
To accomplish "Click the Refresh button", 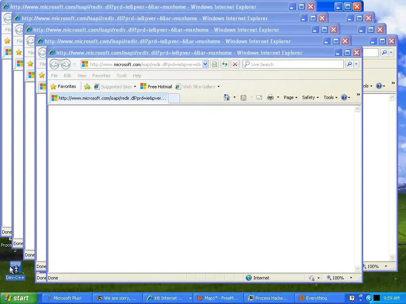I will [x=225, y=65].
